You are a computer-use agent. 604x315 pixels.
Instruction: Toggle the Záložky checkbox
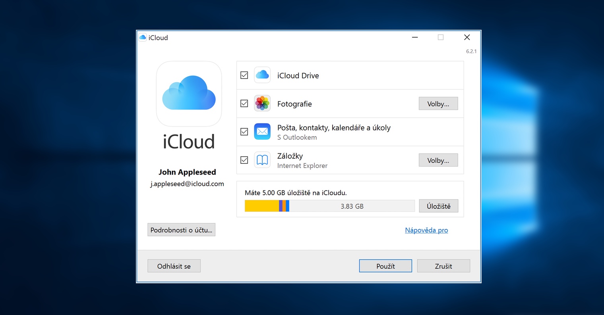tap(244, 160)
